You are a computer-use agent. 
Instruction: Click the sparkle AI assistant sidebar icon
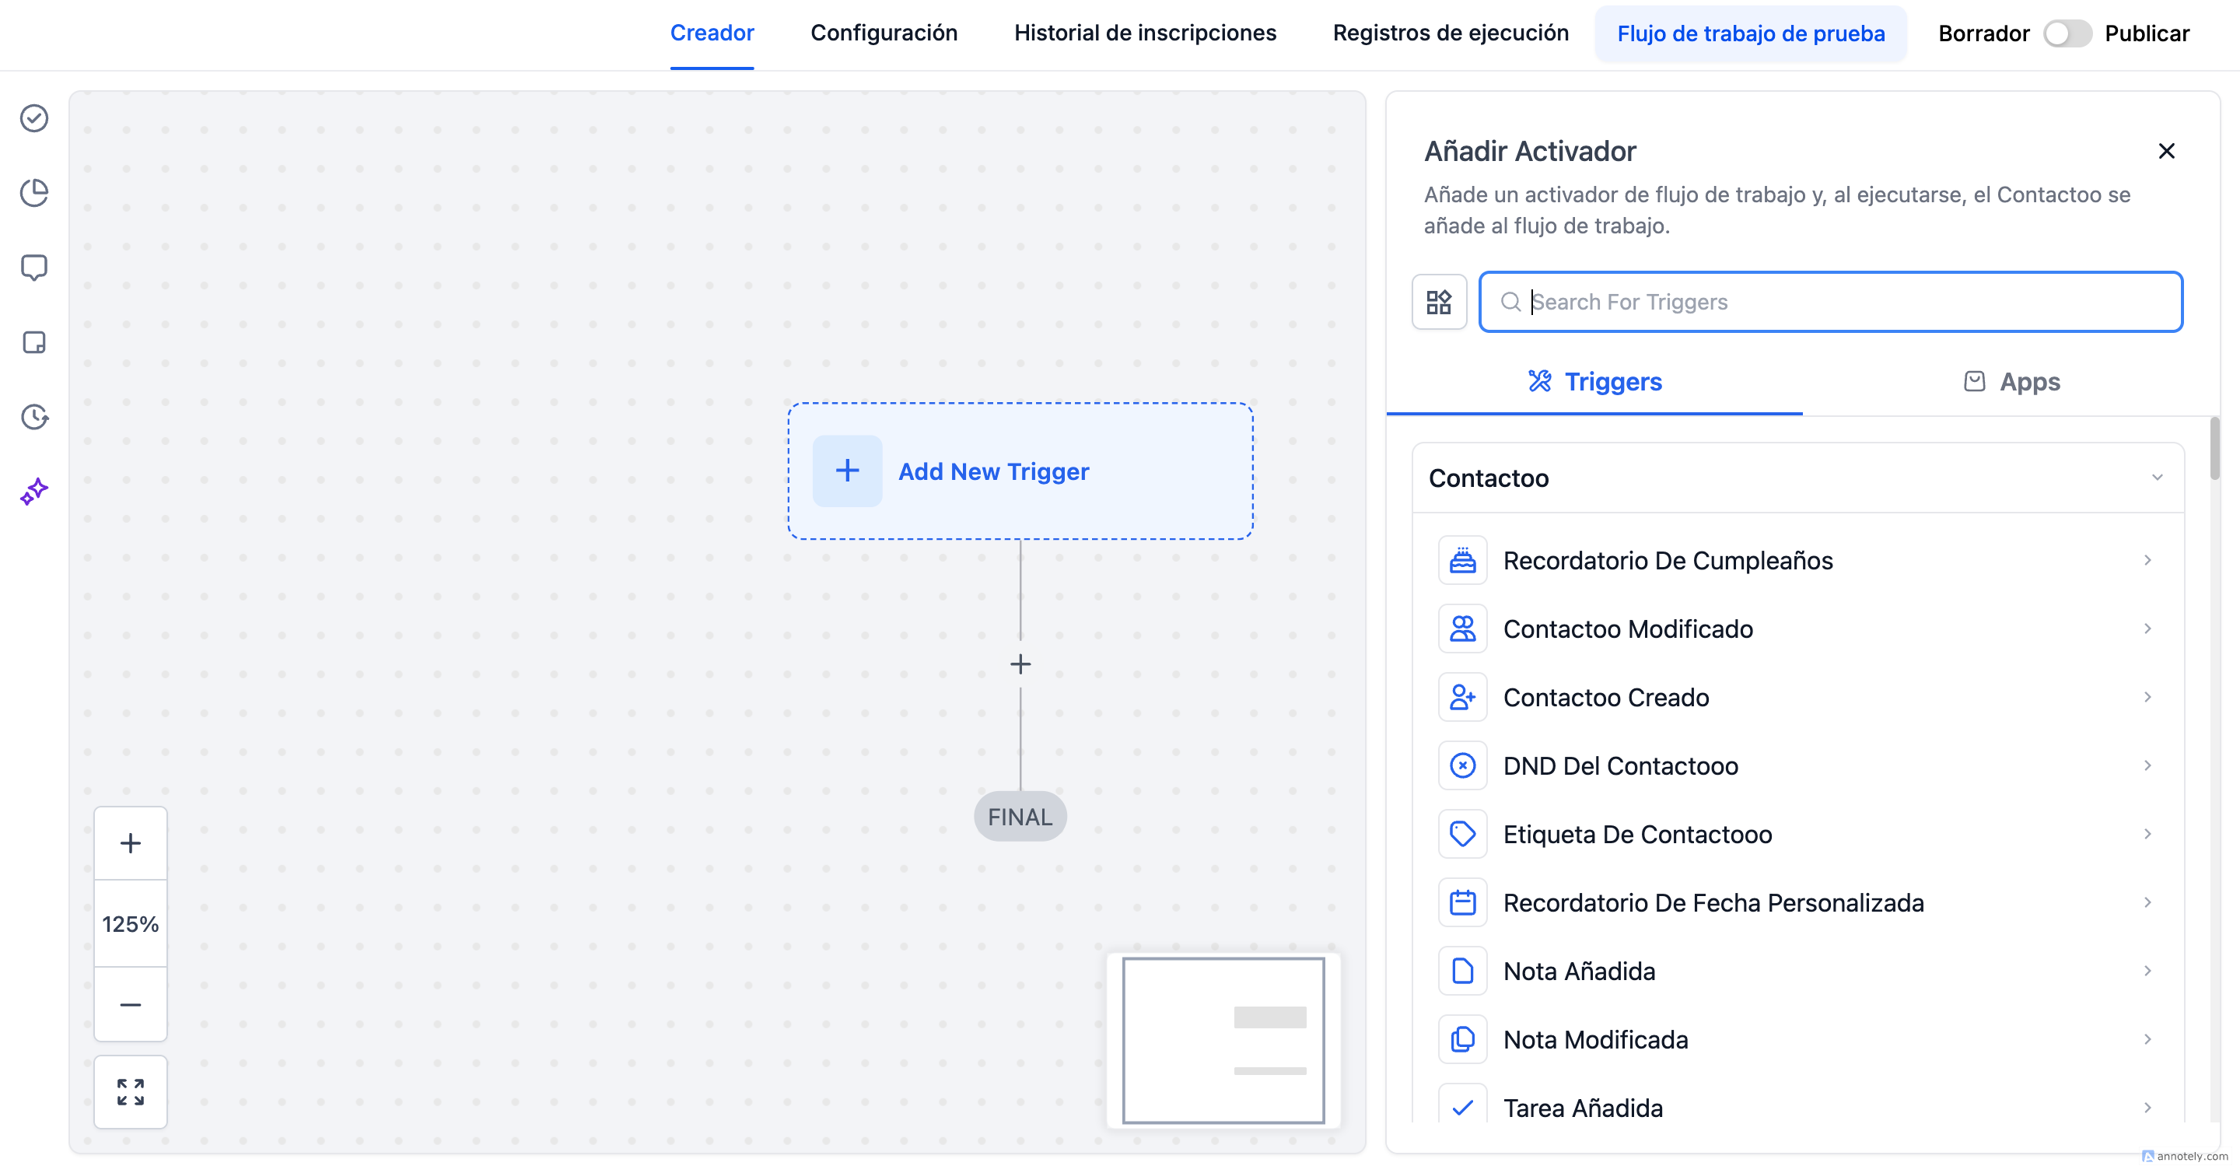[x=34, y=492]
